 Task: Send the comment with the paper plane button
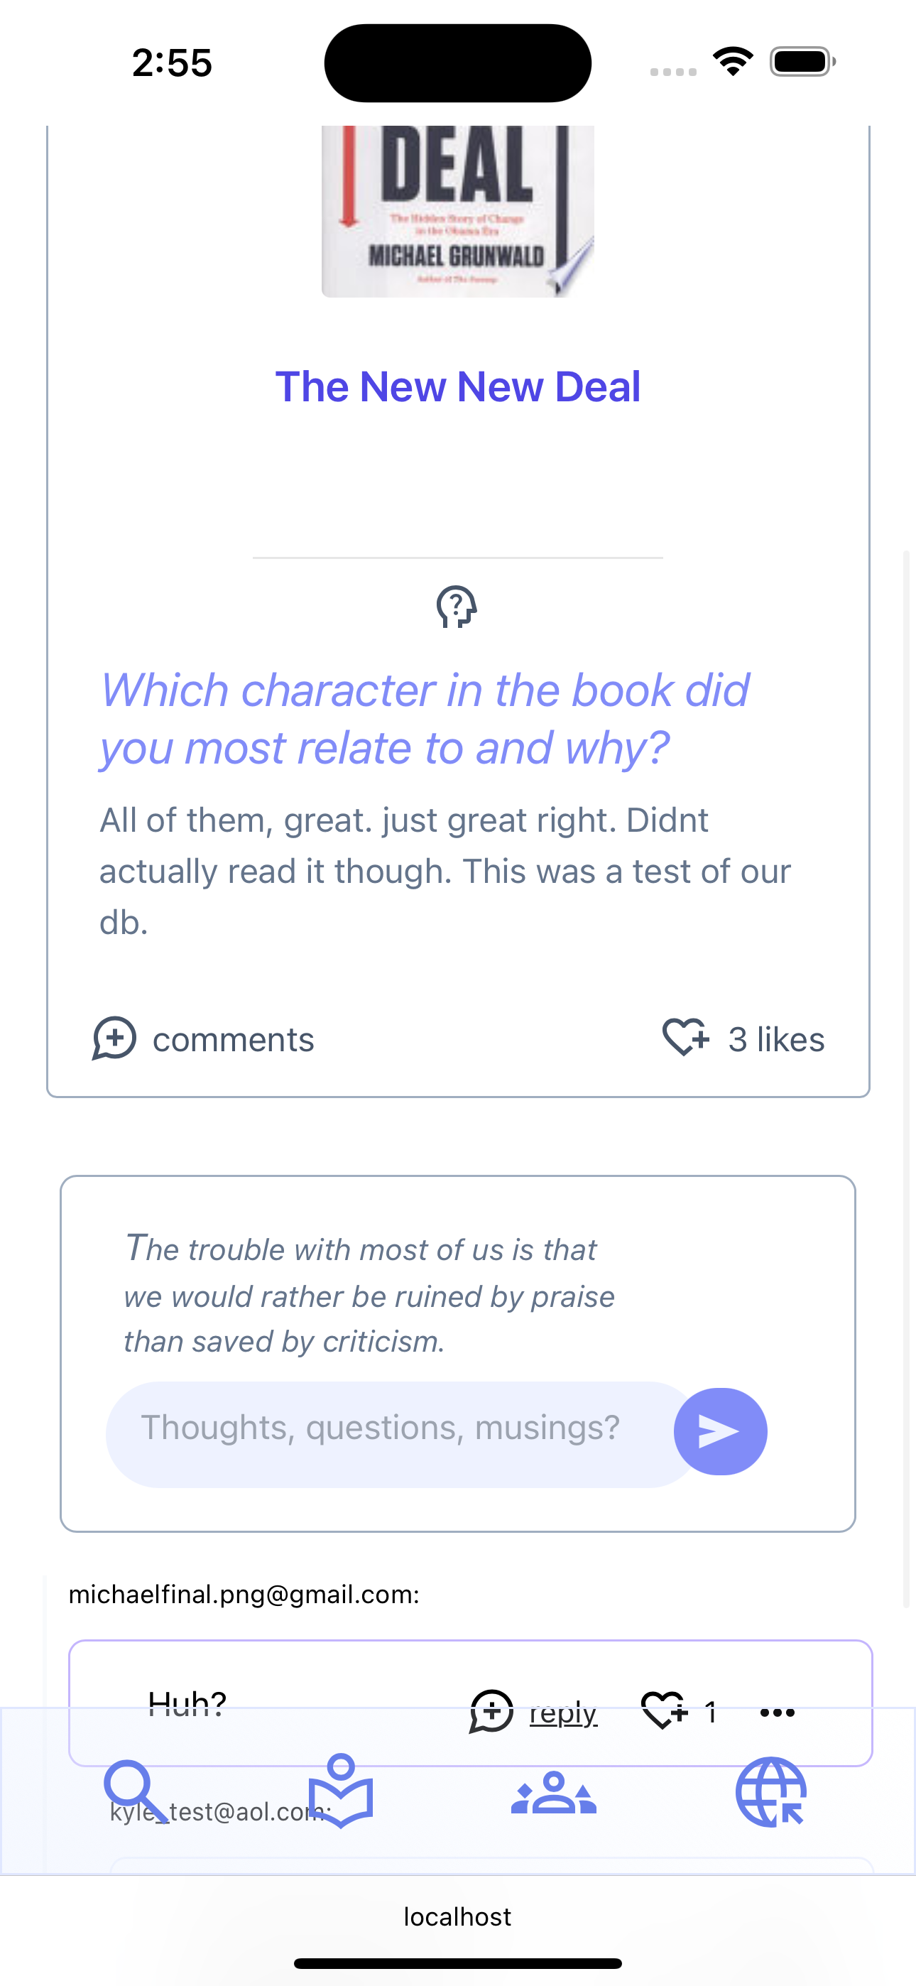click(720, 1432)
